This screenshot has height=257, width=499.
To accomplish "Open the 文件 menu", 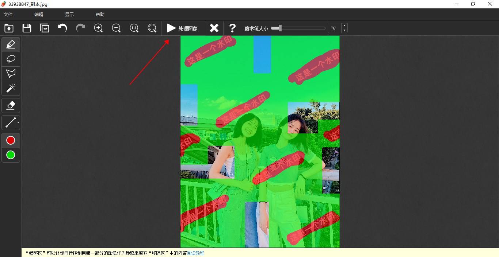I will 8,15.
